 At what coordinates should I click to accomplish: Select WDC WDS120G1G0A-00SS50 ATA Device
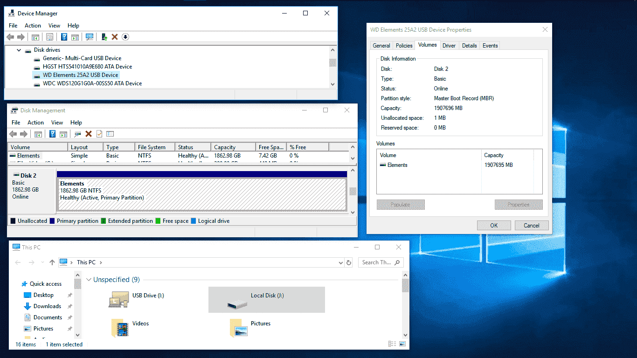(92, 83)
